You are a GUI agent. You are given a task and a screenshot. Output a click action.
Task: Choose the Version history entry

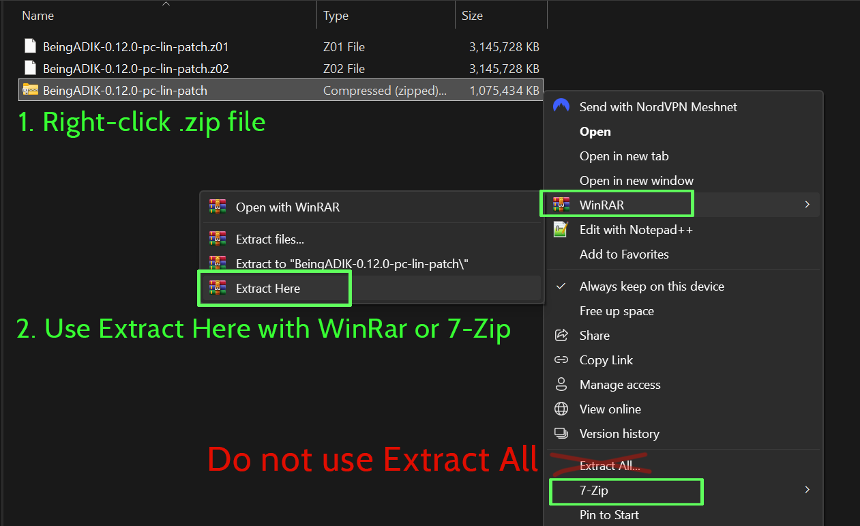pos(619,433)
